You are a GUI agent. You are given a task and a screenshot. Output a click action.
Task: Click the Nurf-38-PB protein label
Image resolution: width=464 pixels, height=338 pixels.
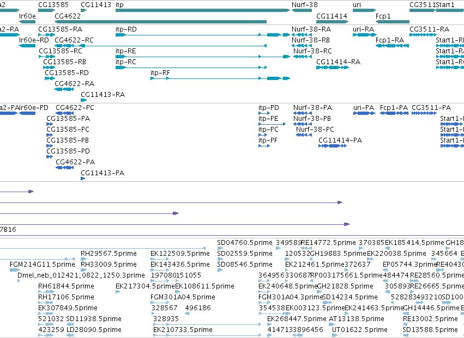(312, 119)
